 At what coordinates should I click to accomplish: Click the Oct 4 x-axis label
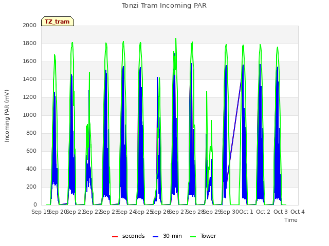[x=298, y=212]
